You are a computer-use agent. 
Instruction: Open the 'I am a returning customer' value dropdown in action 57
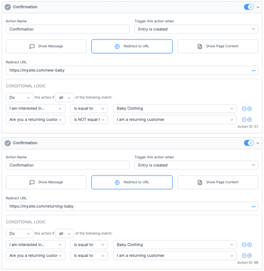pos(175,120)
